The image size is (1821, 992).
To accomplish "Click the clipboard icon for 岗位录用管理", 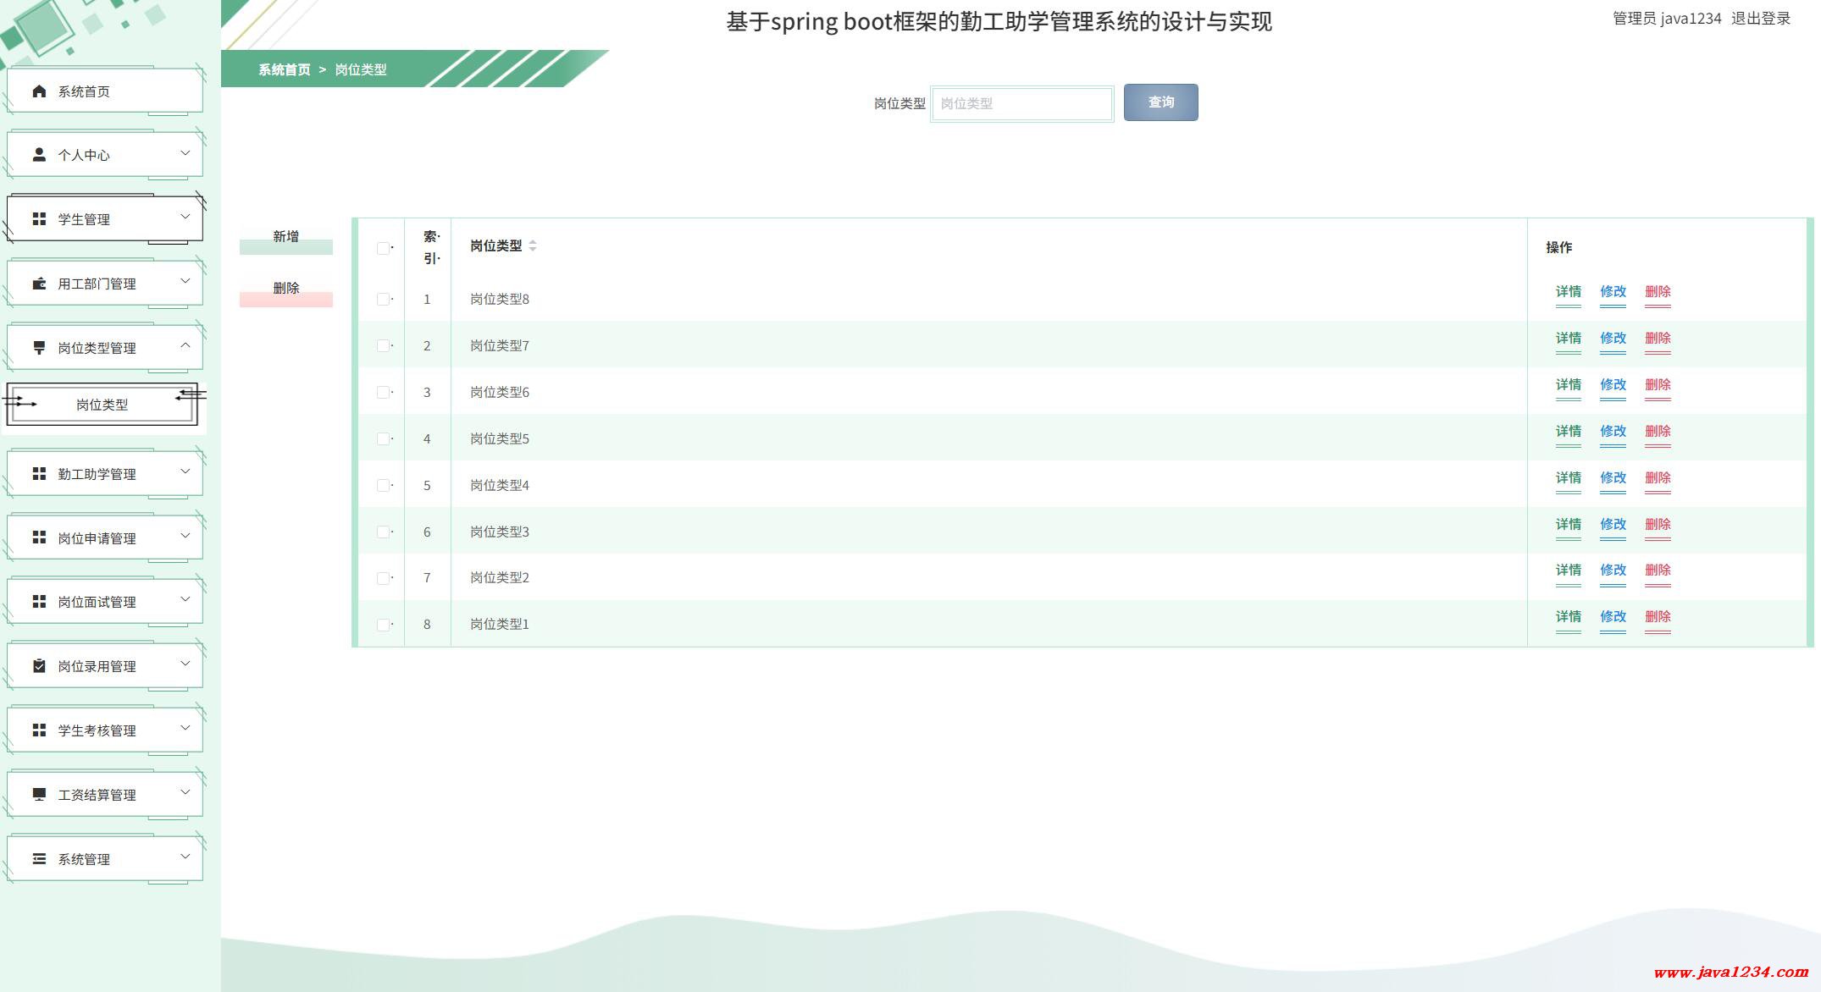I will pyautogui.click(x=39, y=666).
